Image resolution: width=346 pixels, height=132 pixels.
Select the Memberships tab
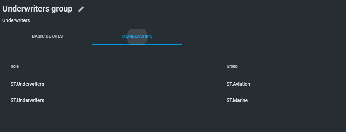[137, 36]
